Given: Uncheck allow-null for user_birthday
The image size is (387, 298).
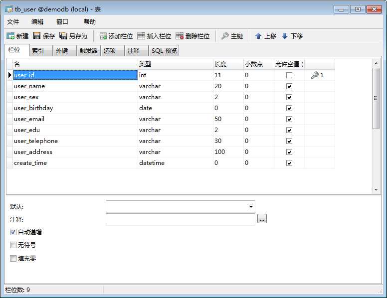Looking at the screenshot, I should (289, 108).
